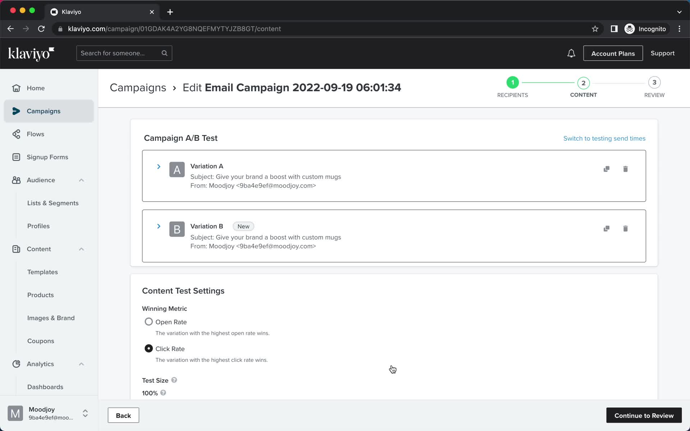Expand the Variation B accordion
This screenshot has height=431, width=690.
pos(158,226)
